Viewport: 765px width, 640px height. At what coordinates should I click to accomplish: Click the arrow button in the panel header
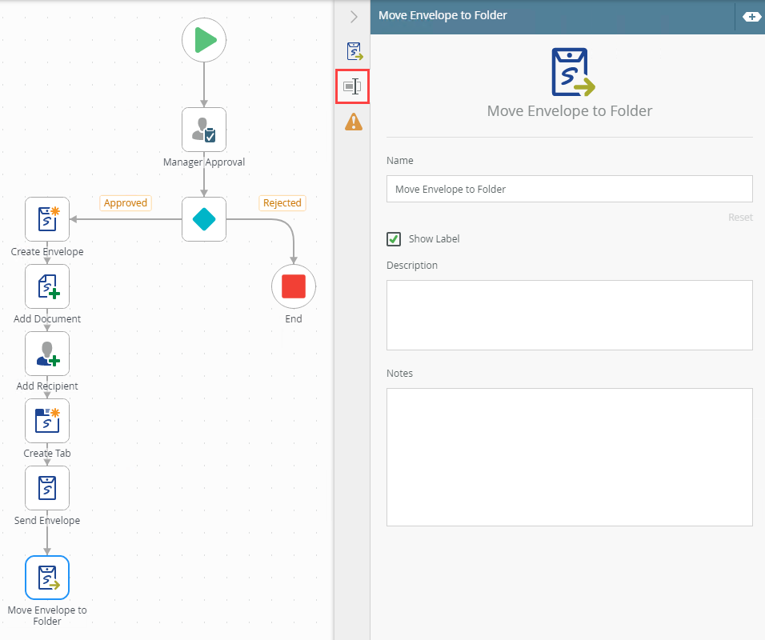coord(751,15)
